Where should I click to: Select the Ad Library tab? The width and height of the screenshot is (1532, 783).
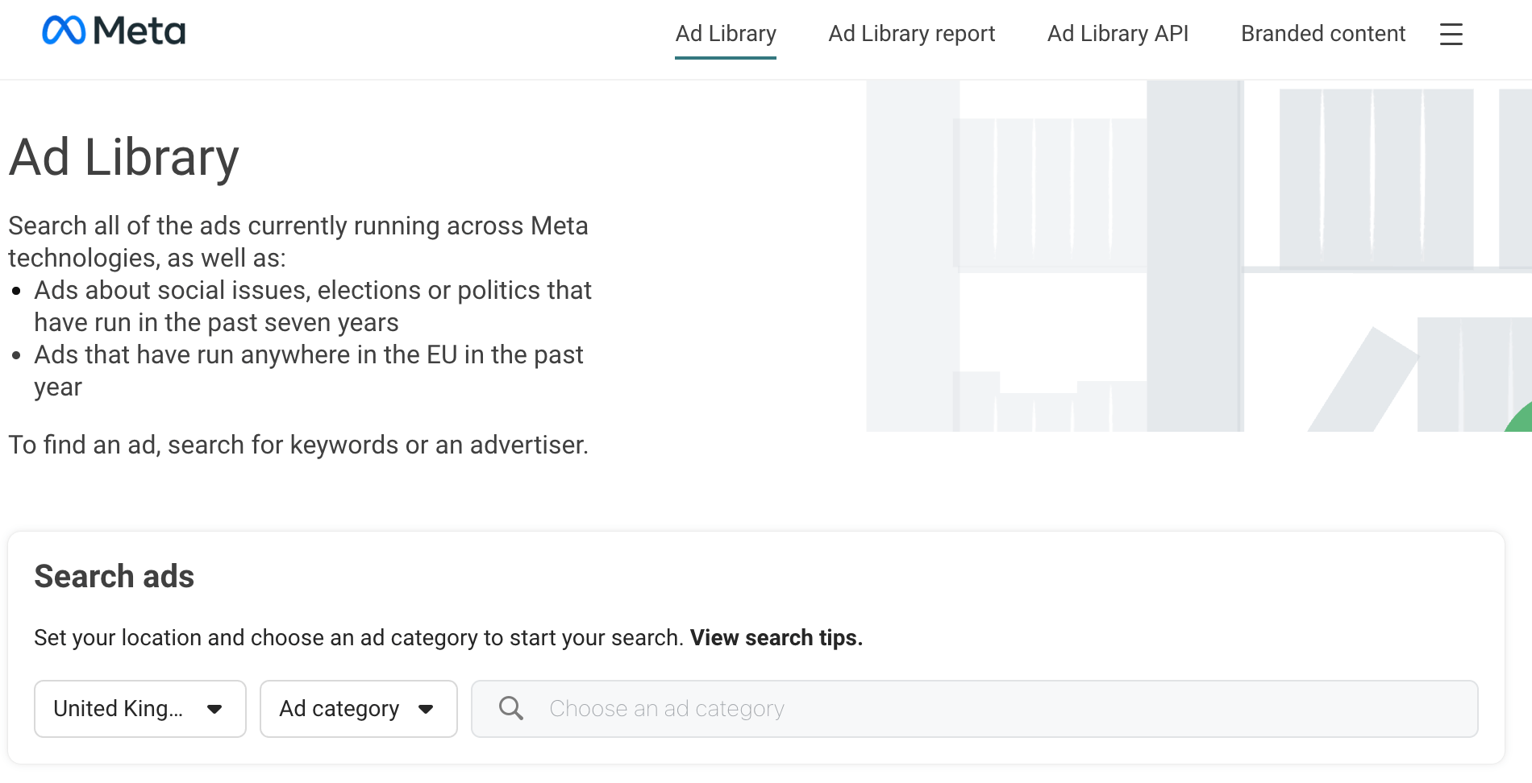pyautogui.click(x=725, y=34)
